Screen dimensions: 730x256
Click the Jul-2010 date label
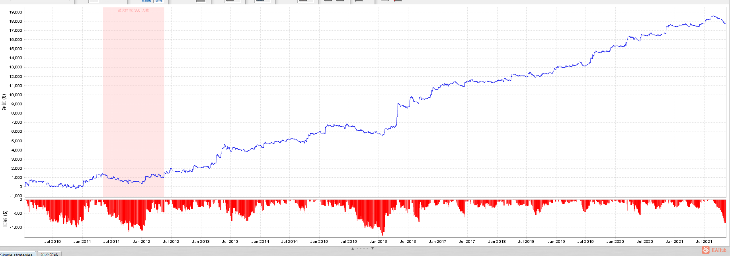point(53,242)
